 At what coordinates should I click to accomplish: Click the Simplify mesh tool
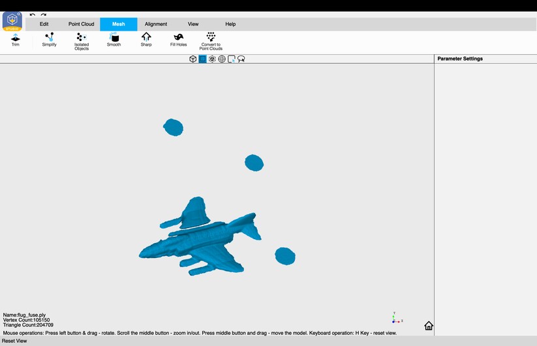click(x=49, y=40)
